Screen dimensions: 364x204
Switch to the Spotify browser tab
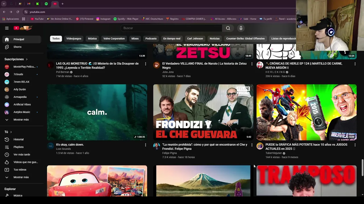[46, 4]
